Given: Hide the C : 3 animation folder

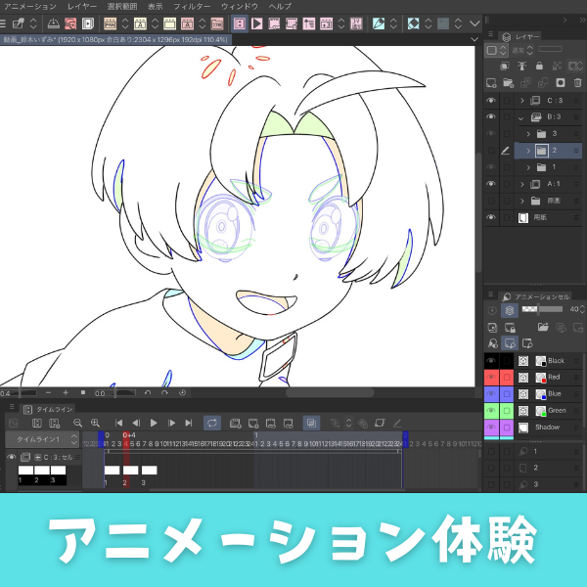Looking at the screenshot, I should (491, 101).
